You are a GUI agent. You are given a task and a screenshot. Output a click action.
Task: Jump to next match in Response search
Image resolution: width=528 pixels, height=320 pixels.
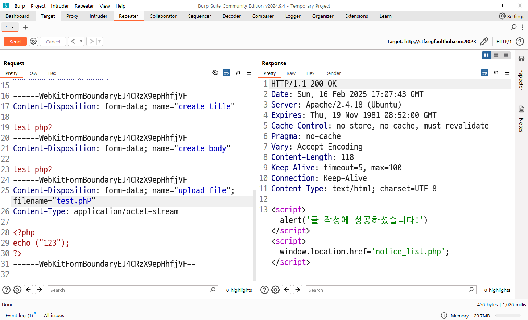(298, 290)
